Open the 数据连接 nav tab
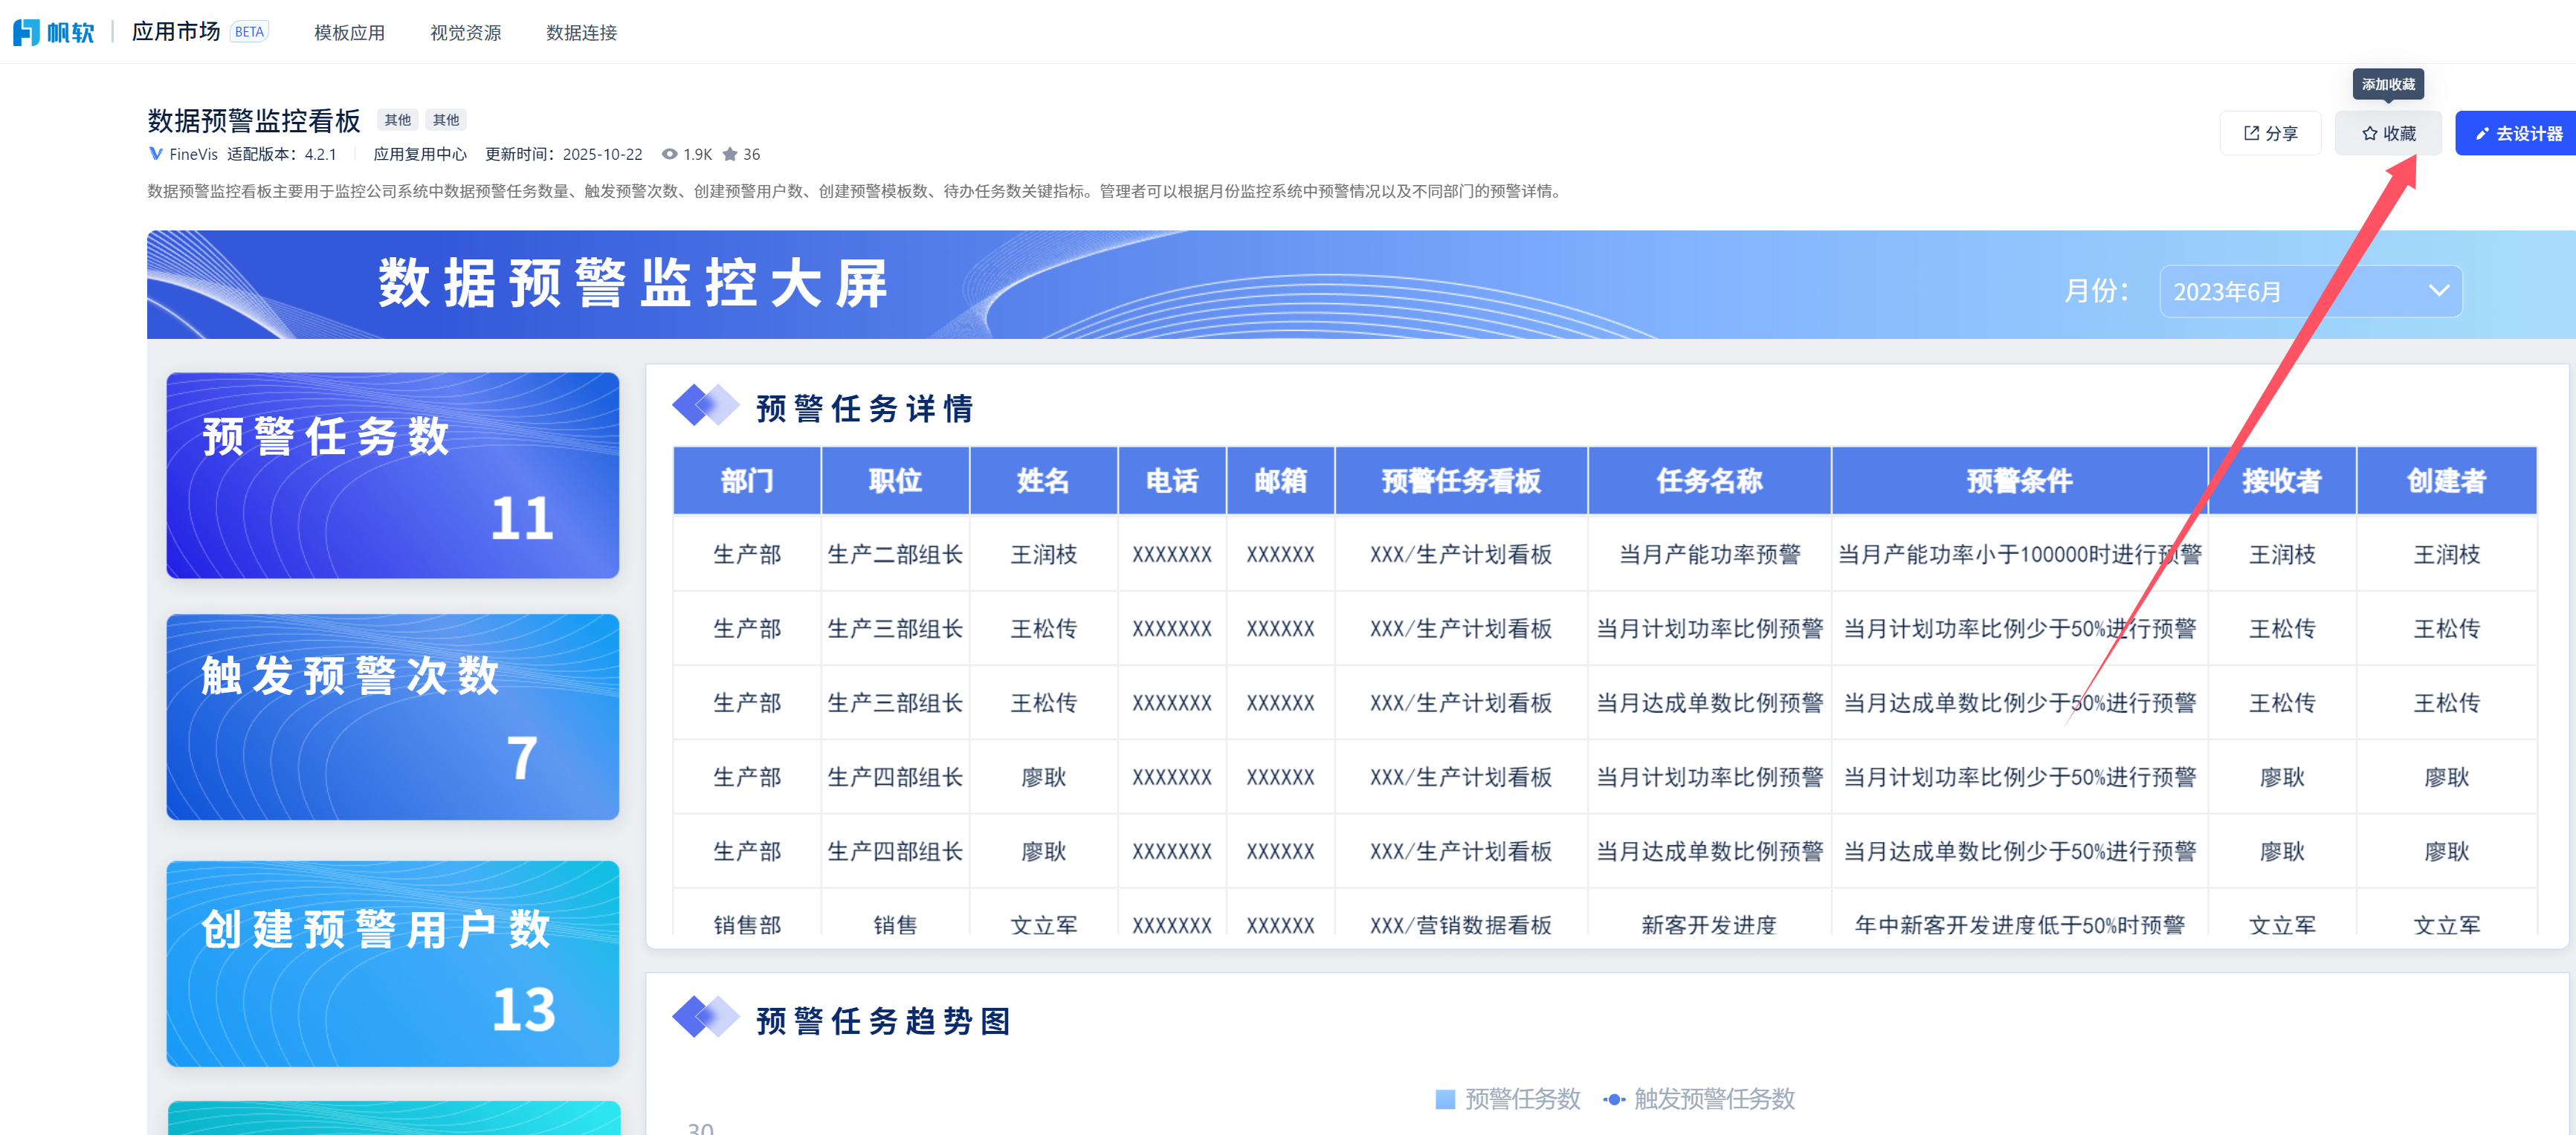Viewport: 2576px width, 1135px height. (581, 33)
